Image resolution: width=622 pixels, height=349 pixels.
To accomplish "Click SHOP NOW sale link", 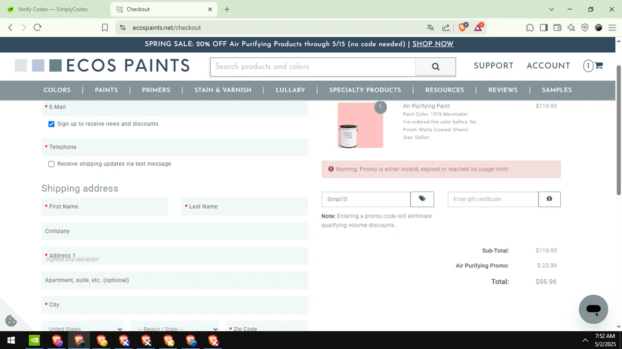I will pos(433,44).
